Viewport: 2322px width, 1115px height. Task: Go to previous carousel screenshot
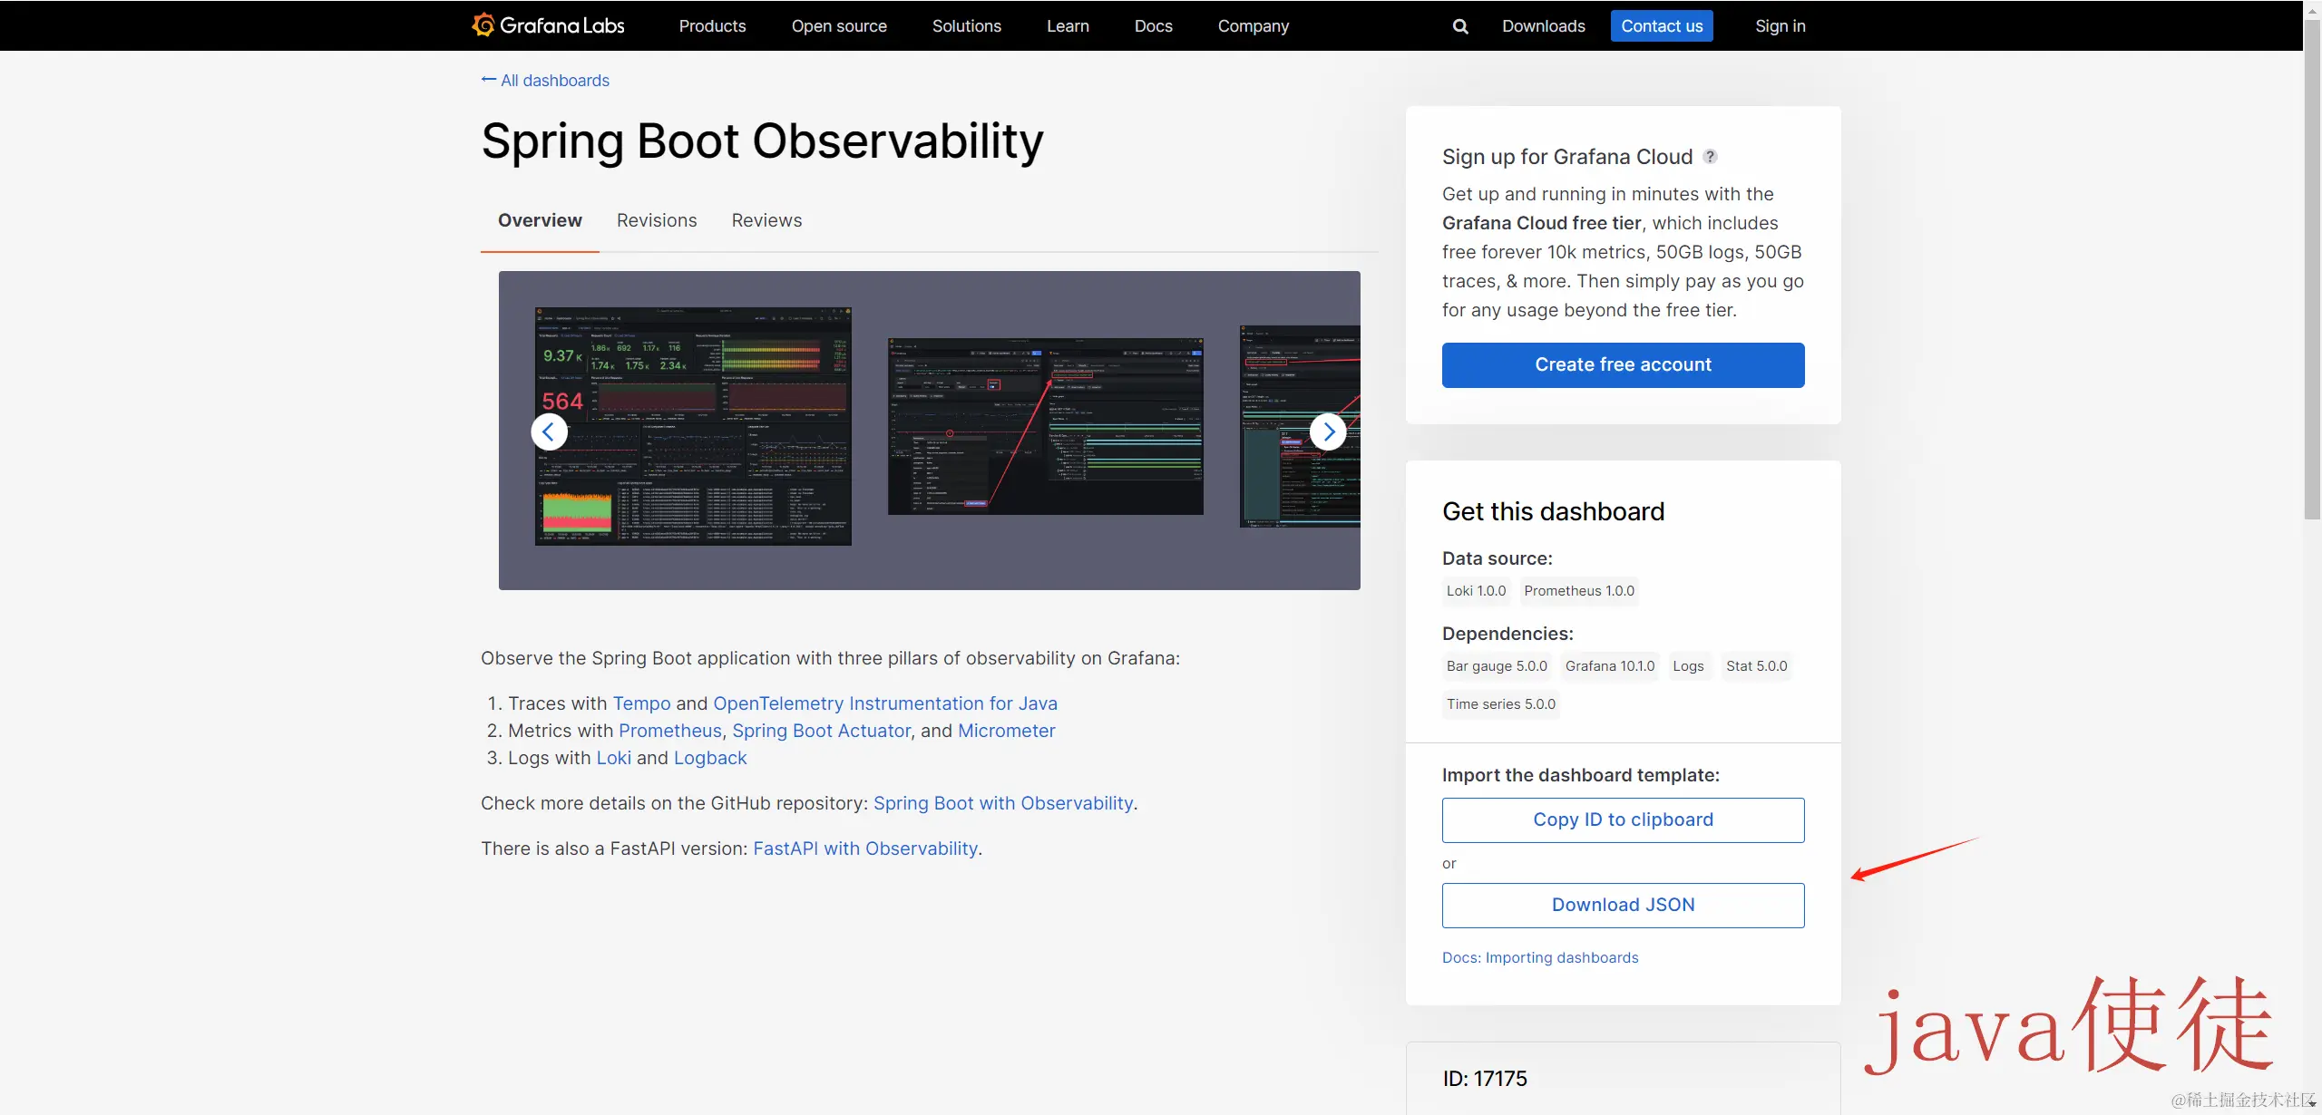549,431
